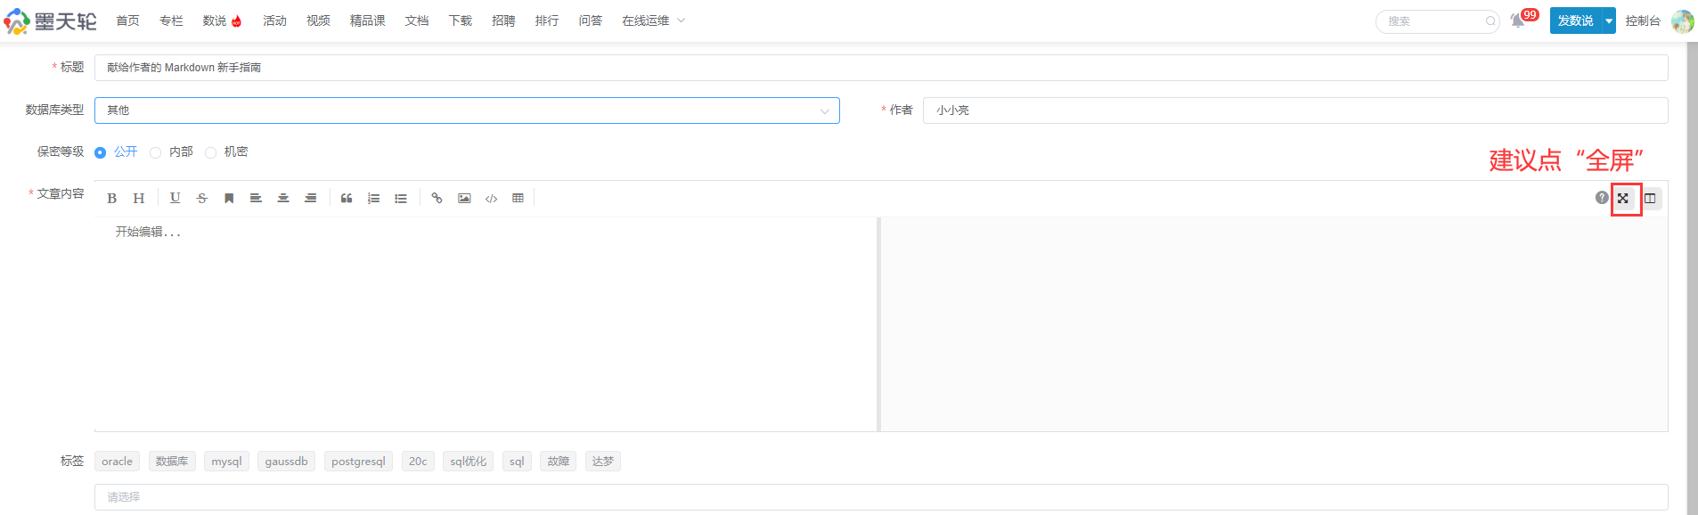Expand the 在线运维 menu
Viewport: 1698px width, 515px height.
coord(653,20)
